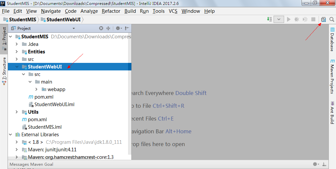This screenshot has height=169, width=336.
Task: Expand the Utils module
Action: pos(17,112)
